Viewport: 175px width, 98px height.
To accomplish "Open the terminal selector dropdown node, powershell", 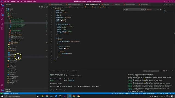I will coord(151,71).
